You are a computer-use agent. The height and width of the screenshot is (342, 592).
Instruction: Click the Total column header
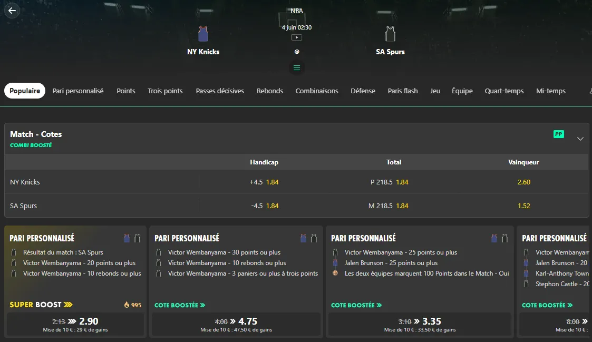394,162
